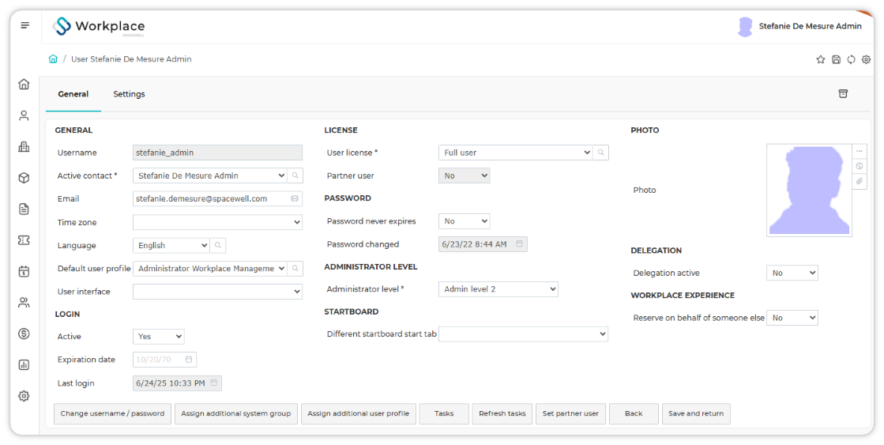Viewport: 884px width, 445px height.
Task: Open the User license dropdown
Action: [515, 153]
